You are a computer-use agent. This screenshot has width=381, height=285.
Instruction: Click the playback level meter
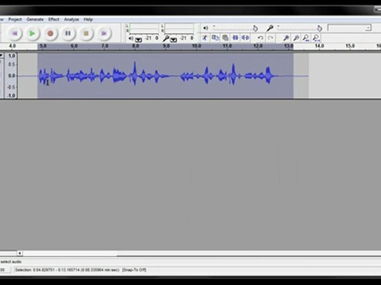click(x=144, y=28)
